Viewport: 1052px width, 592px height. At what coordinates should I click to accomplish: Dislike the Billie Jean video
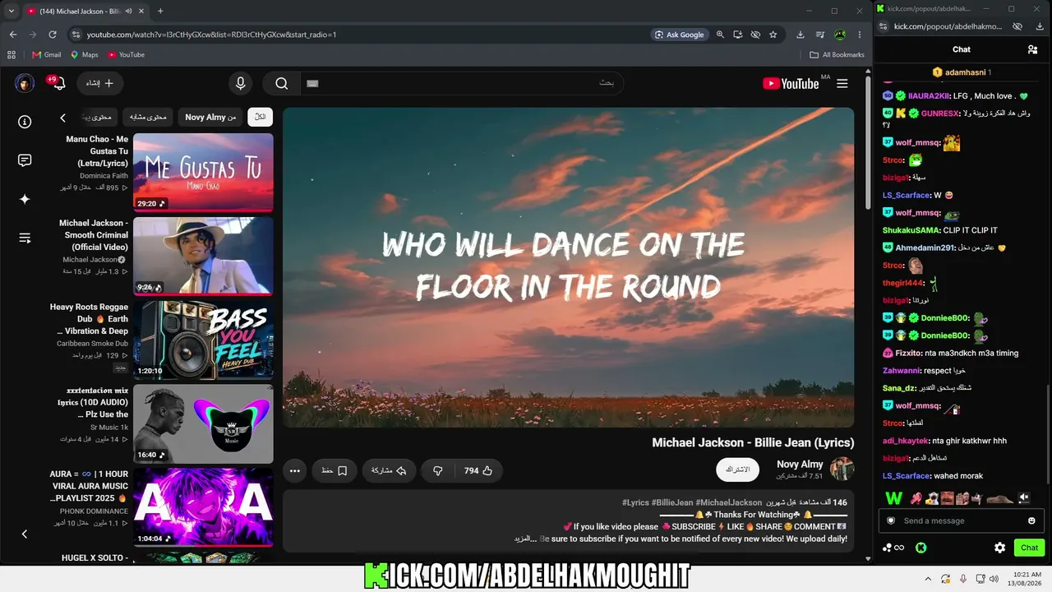[438, 470]
